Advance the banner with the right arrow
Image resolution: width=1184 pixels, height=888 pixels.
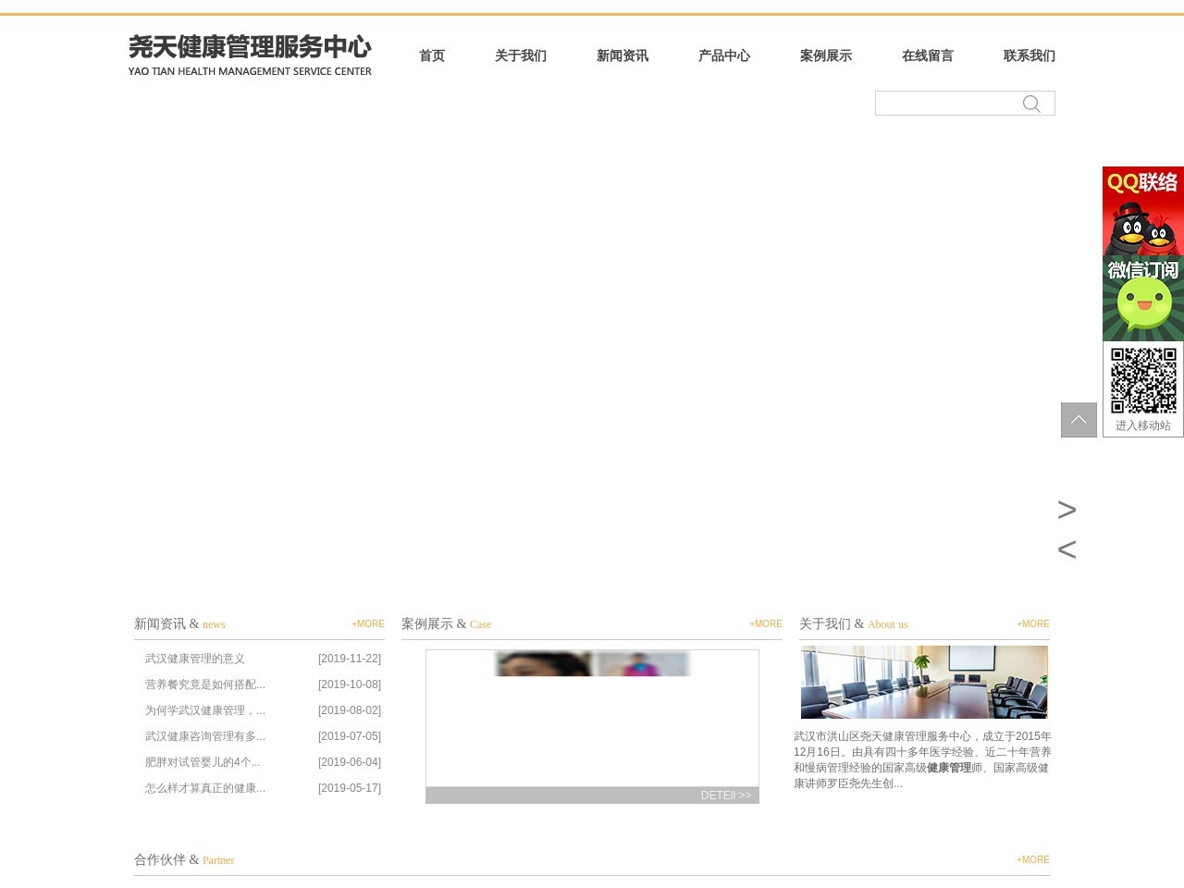coord(1067,510)
